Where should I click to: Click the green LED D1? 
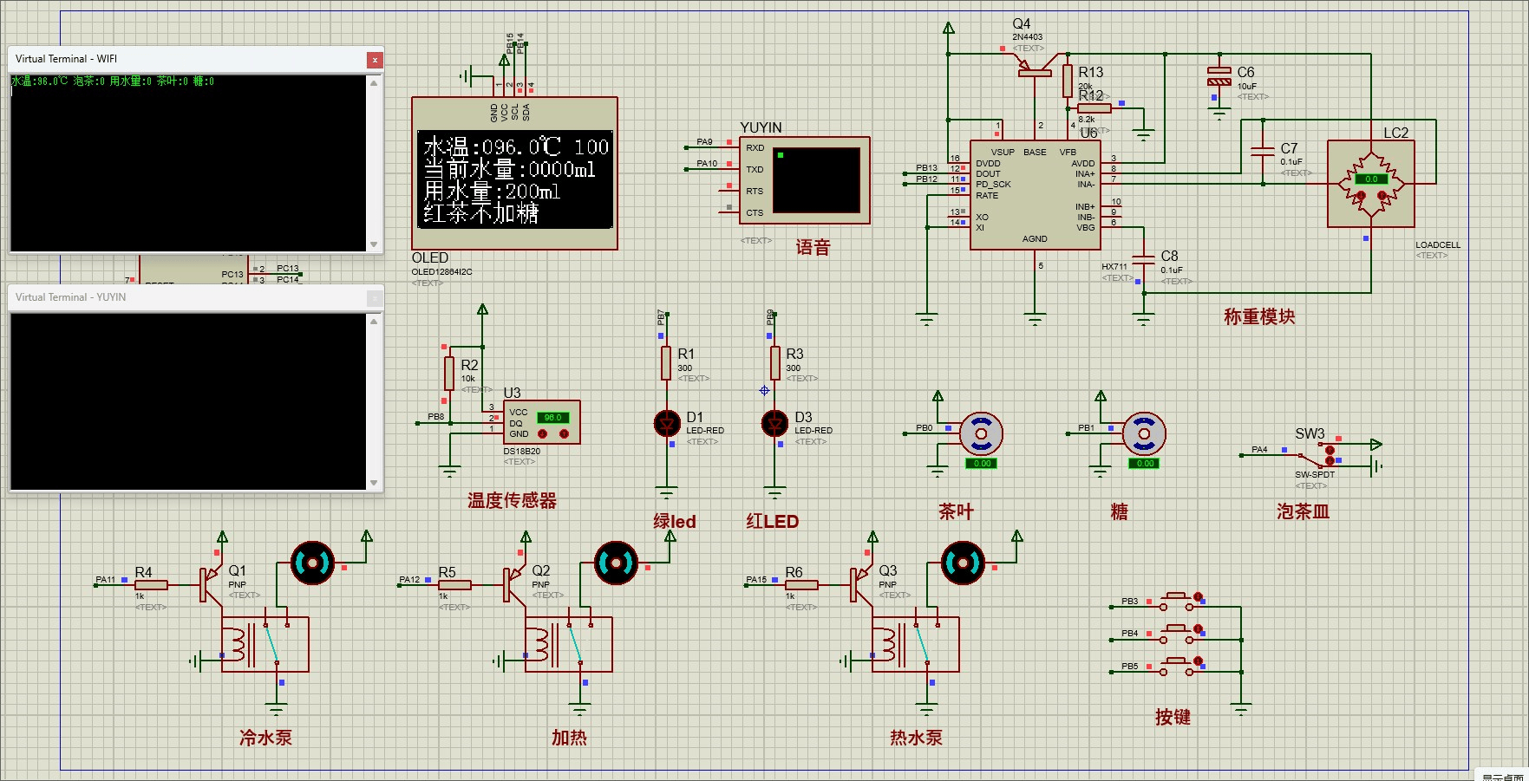(x=666, y=424)
